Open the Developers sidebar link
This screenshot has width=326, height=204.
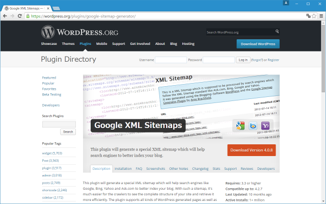click(x=51, y=106)
